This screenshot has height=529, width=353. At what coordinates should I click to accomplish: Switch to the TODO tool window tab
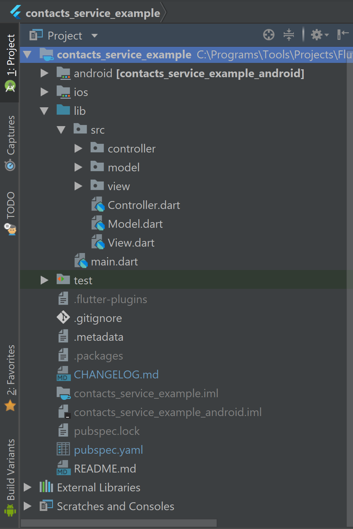point(10,213)
